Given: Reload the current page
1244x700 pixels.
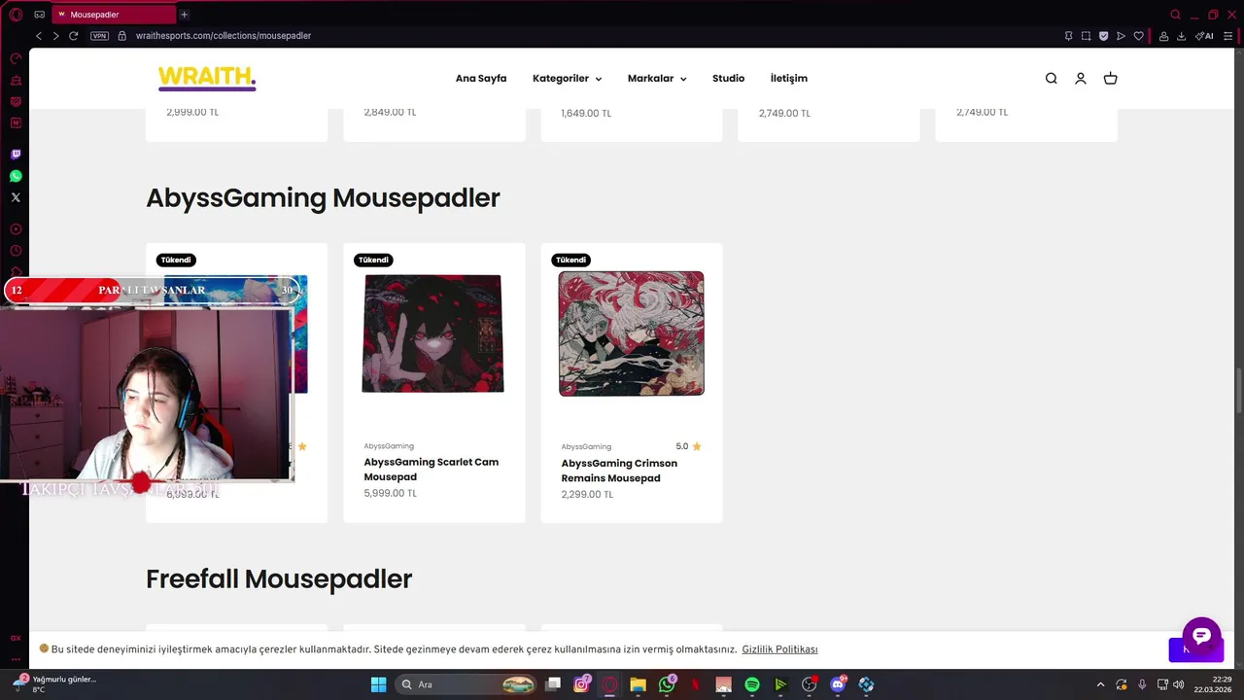Looking at the screenshot, I should coord(73,36).
